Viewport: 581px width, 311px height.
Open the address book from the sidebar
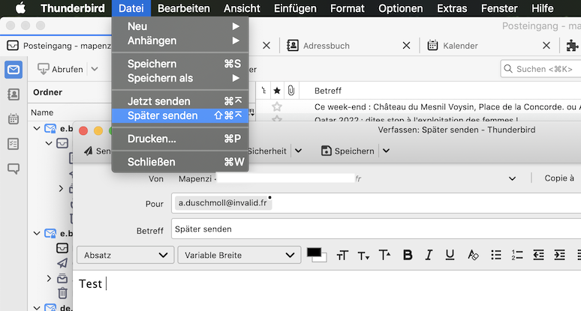click(14, 94)
